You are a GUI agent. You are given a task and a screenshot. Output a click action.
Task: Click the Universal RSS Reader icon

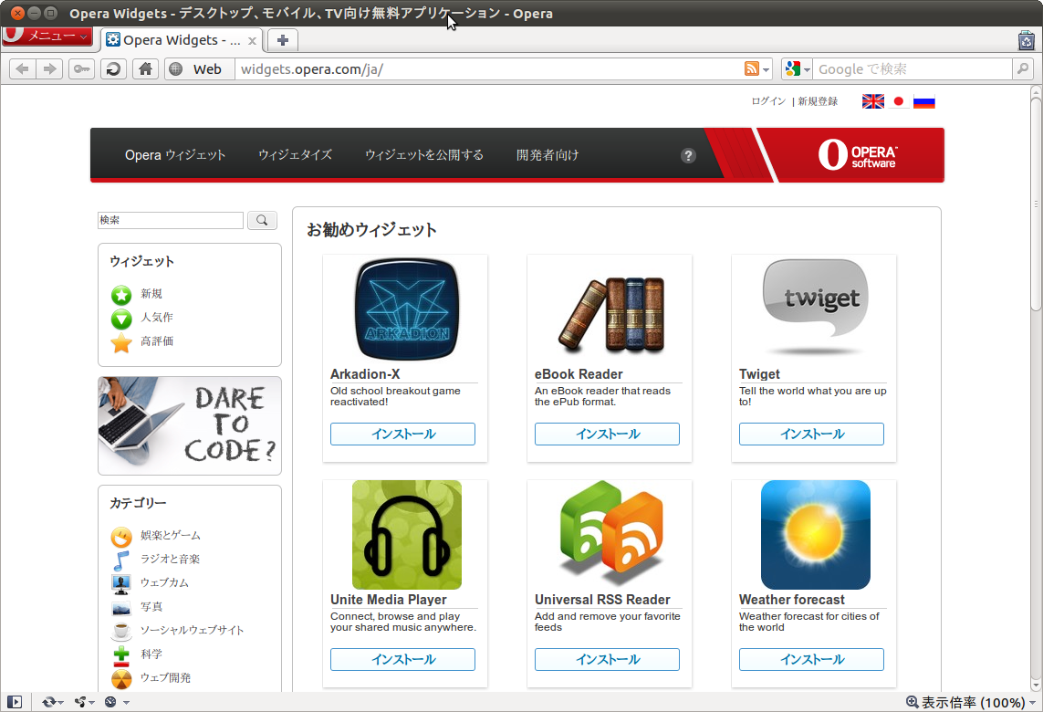point(610,534)
